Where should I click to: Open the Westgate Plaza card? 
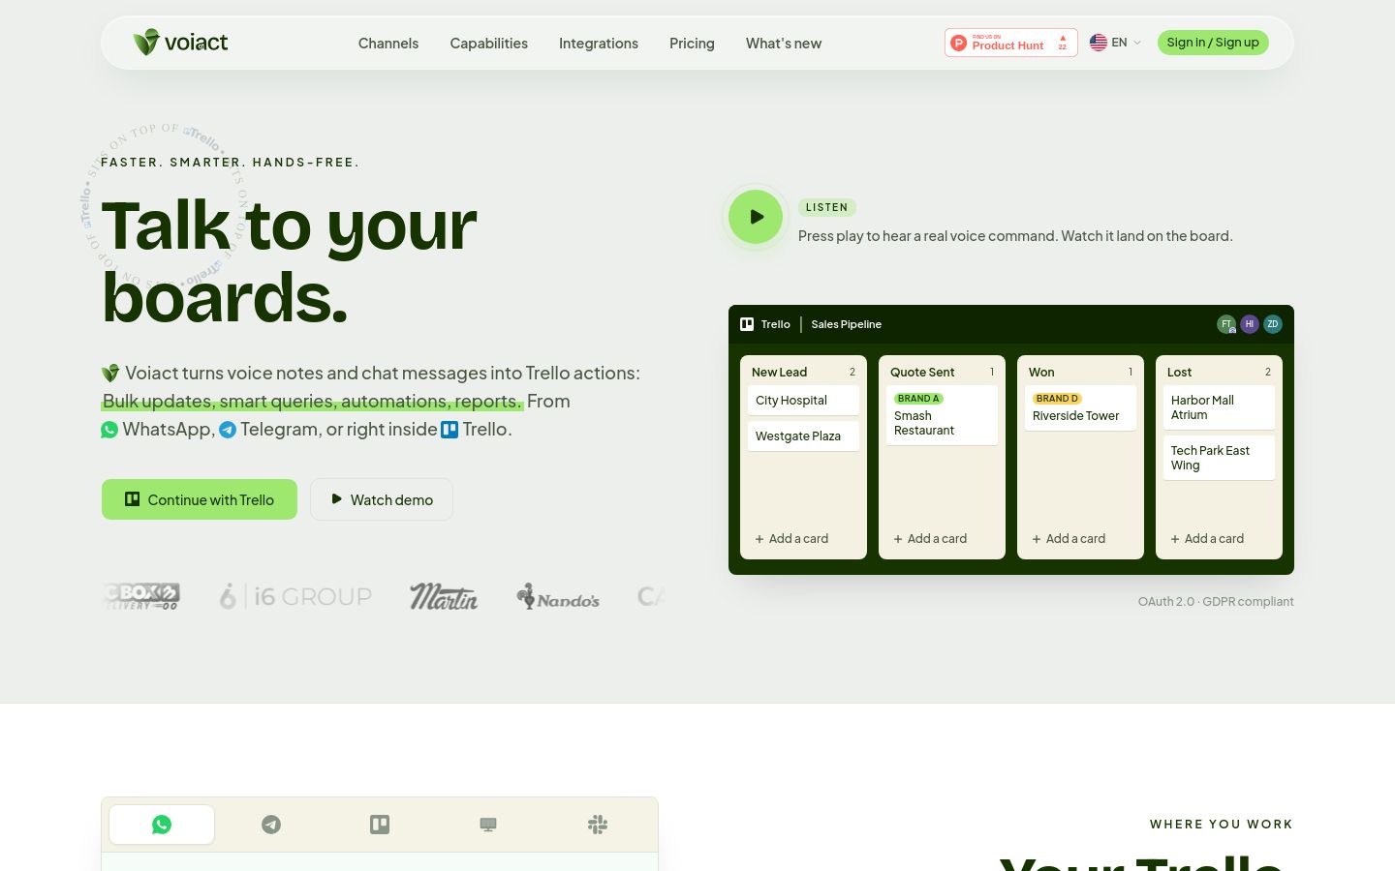[x=803, y=436]
